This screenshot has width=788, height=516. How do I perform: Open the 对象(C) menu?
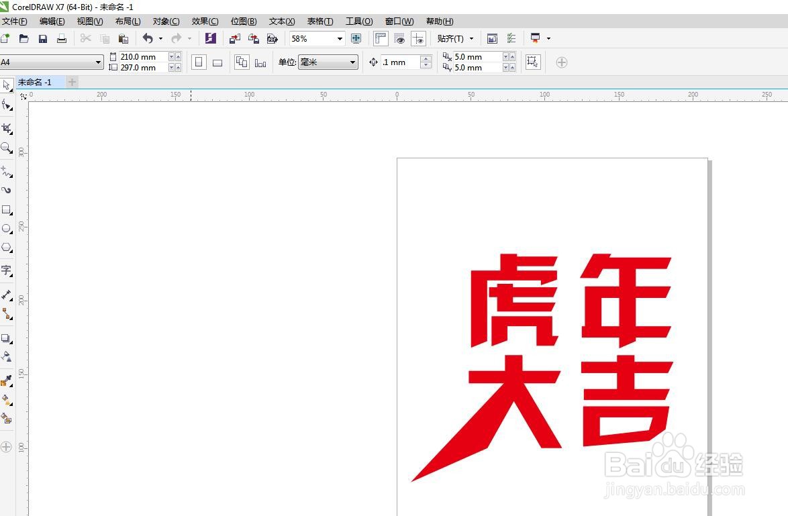click(x=166, y=21)
